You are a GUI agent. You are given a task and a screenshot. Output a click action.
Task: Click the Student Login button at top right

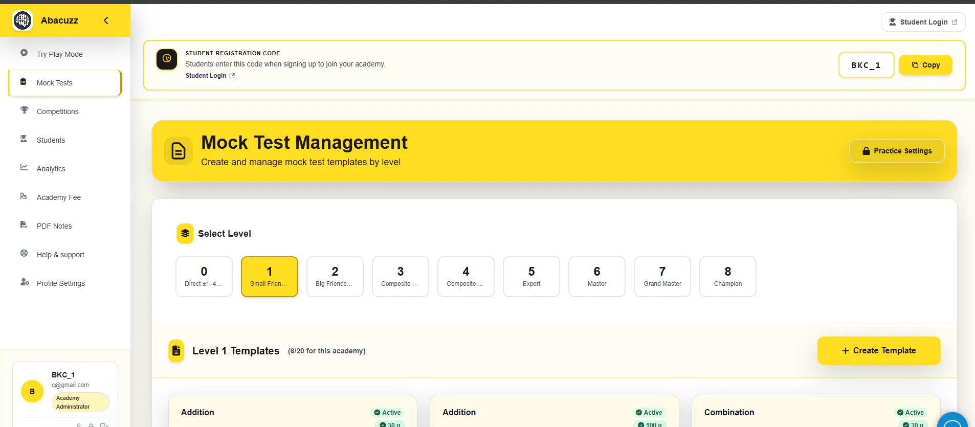point(923,22)
